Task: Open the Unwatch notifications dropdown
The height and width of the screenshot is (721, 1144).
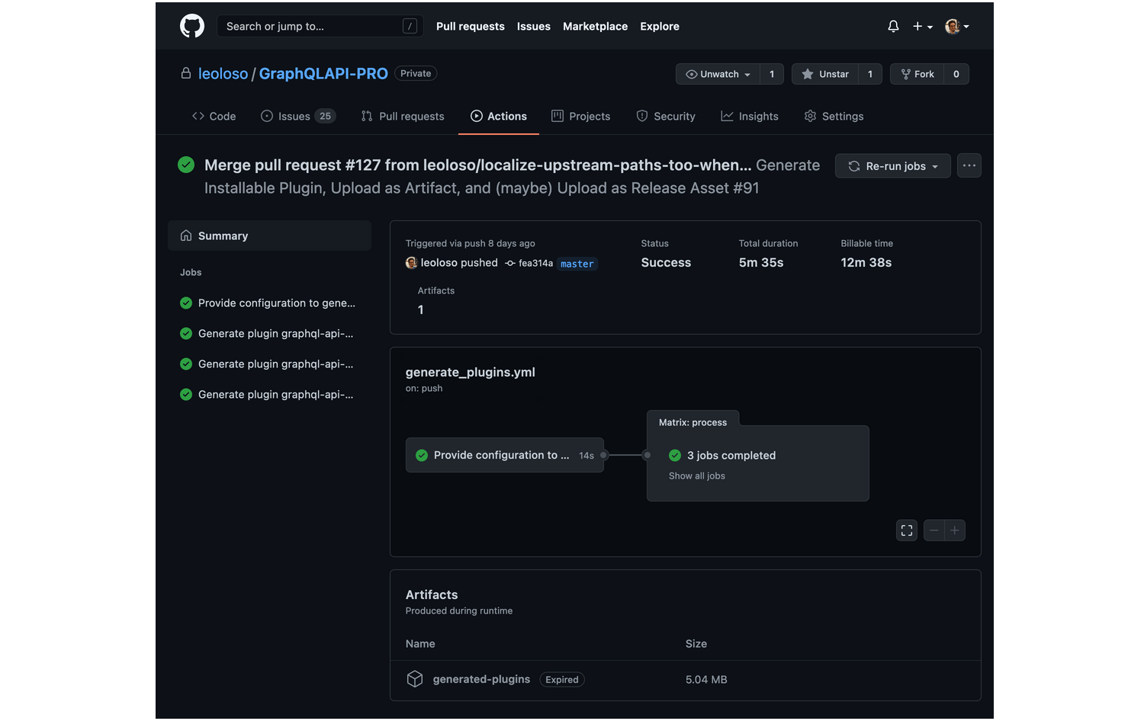Action: click(x=718, y=74)
